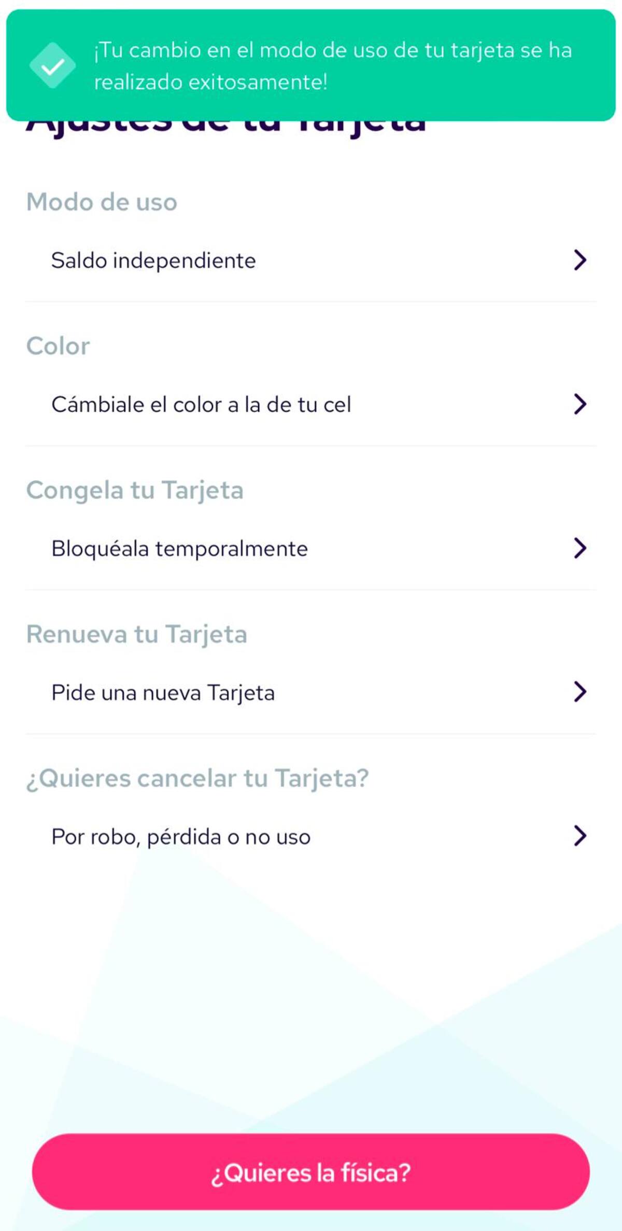The width and height of the screenshot is (622, 1231).
Task: Tap the partially hidden Ajustes de tu Tarjeta title
Action: 226,130
